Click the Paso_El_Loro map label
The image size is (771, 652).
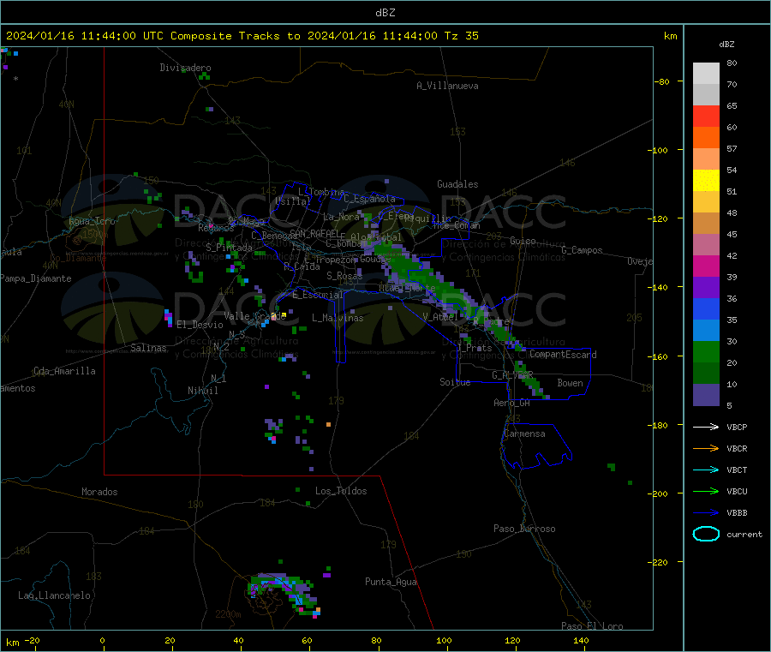[x=592, y=626]
